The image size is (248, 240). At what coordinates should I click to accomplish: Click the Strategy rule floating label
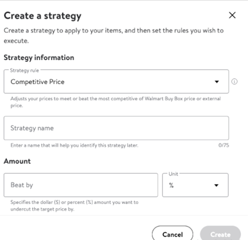pyautogui.click(x=24, y=70)
